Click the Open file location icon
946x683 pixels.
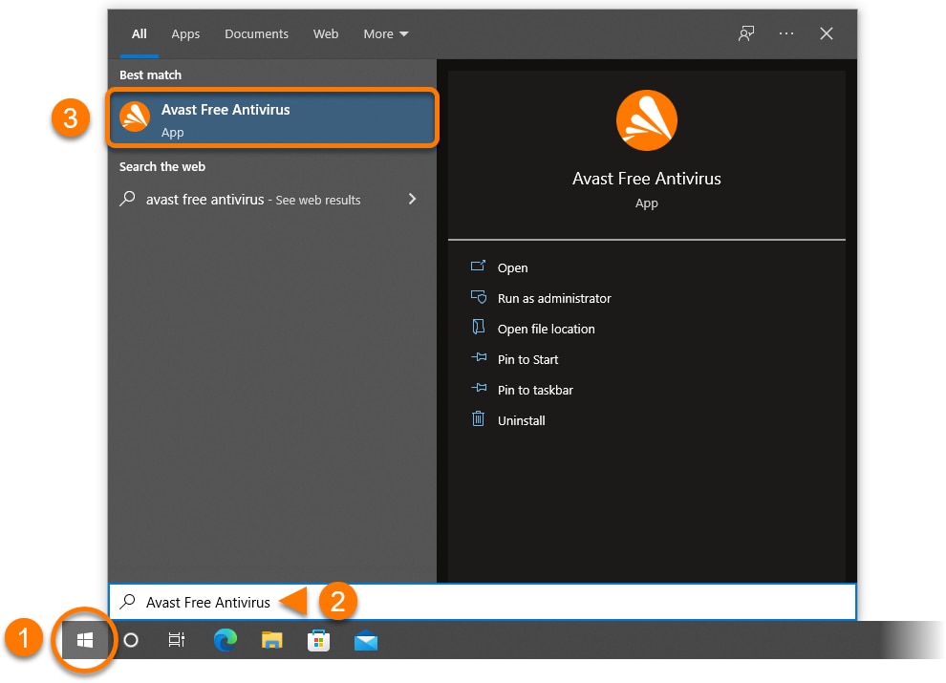coord(478,327)
